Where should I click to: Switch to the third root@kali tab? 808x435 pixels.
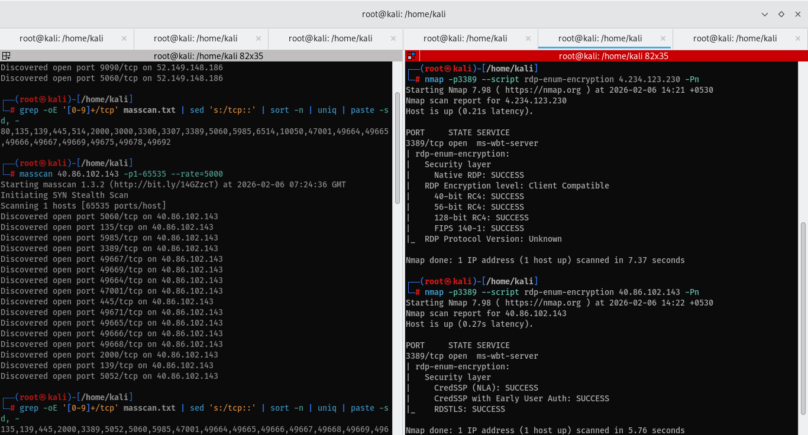point(331,38)
